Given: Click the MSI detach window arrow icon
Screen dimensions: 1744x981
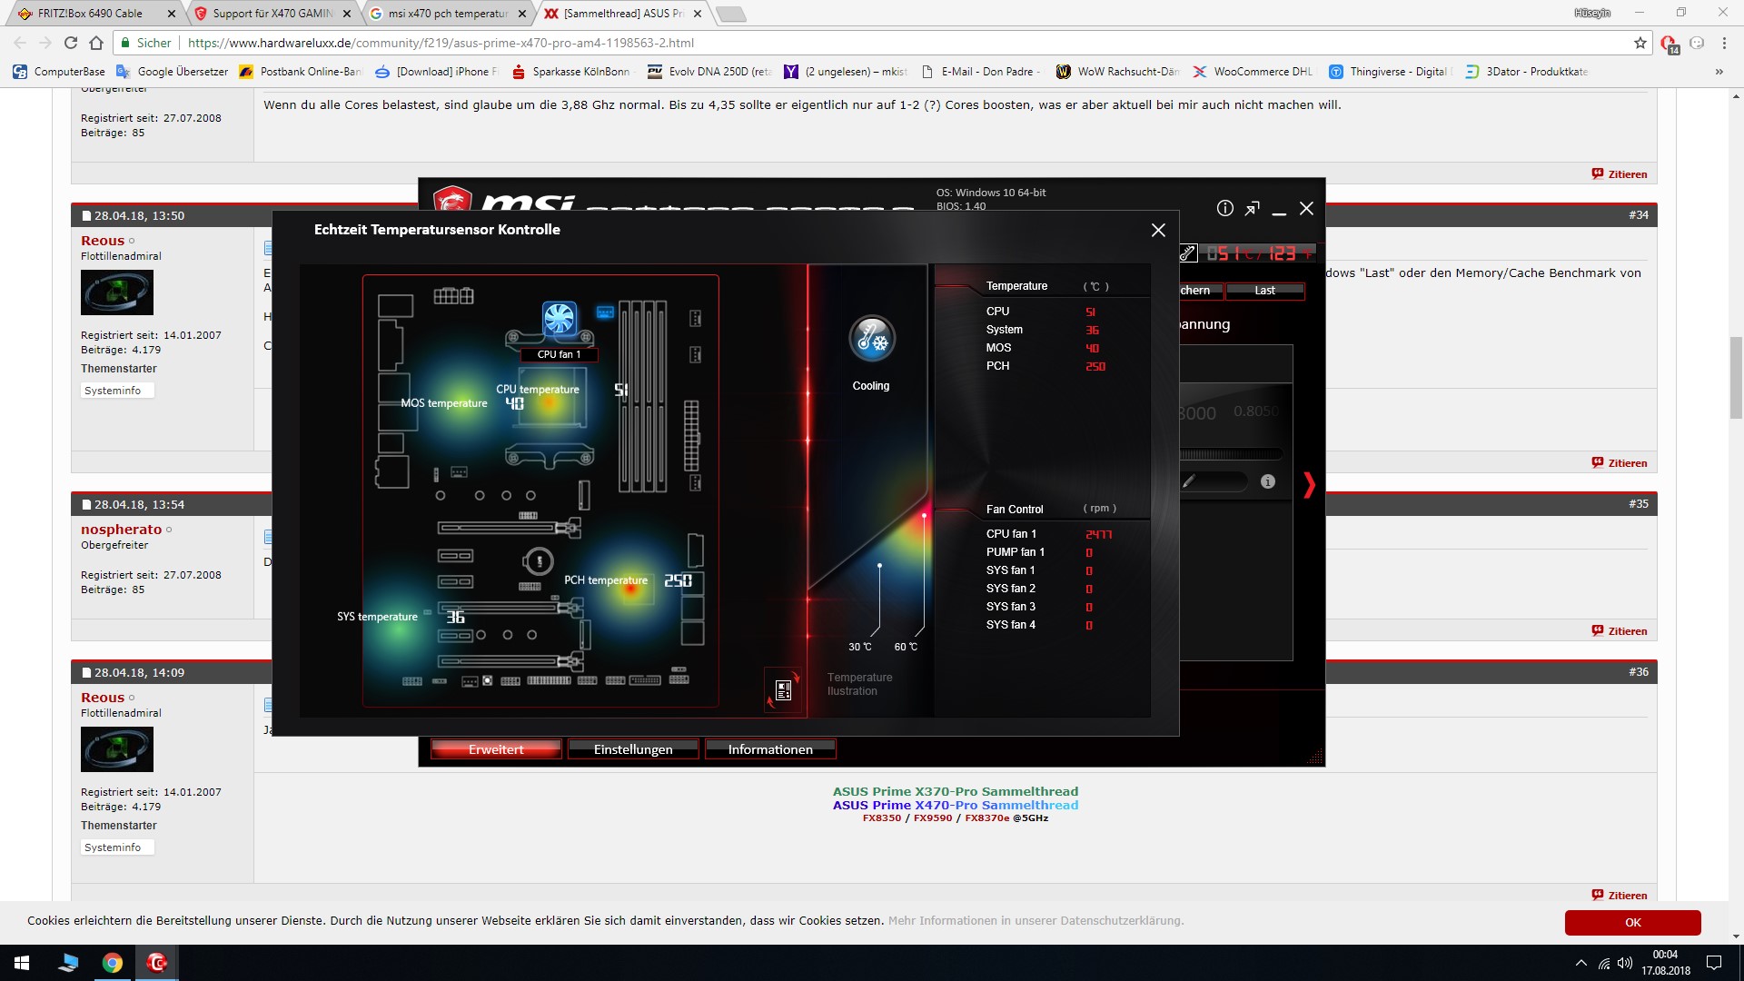Looking at the screenshot, I should tap(1253, 209).
